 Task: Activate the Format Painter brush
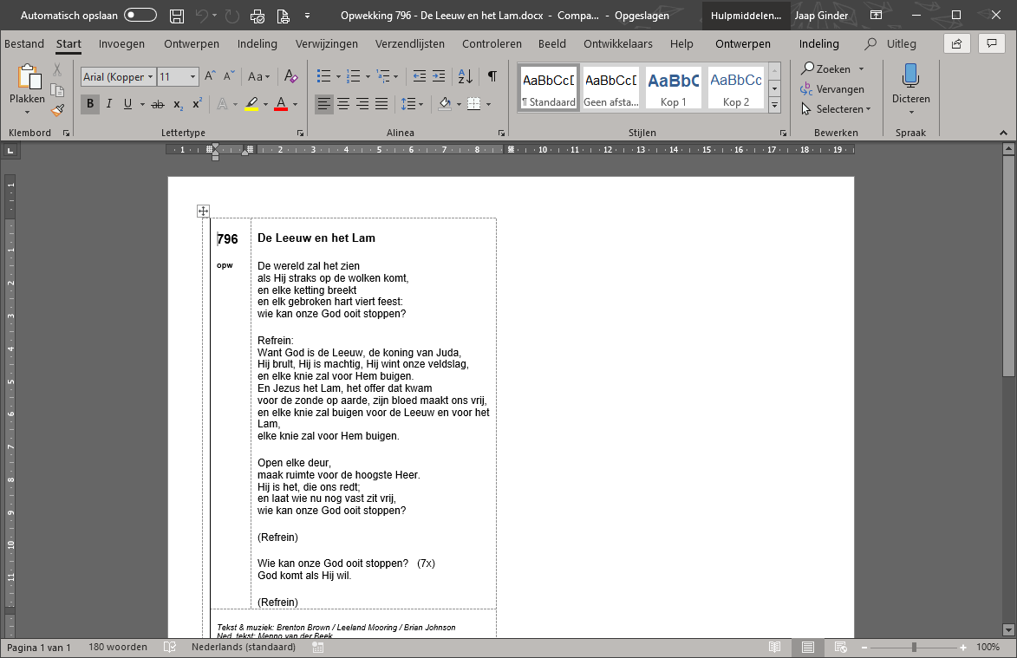tap(57, 110)
